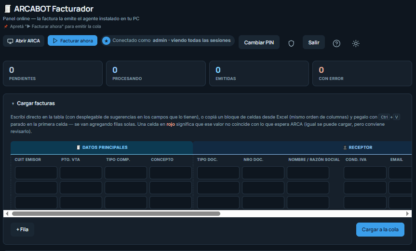The image size is (416, 251).
Task: Click the CONCEPTO column header
Action: (162, 159)
